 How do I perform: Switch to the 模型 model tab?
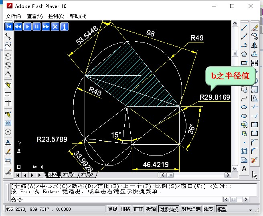[53, 175]
